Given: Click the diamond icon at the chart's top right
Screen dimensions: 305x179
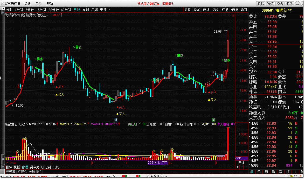Looking at the screenshot, I should click(x=230, y=15).
